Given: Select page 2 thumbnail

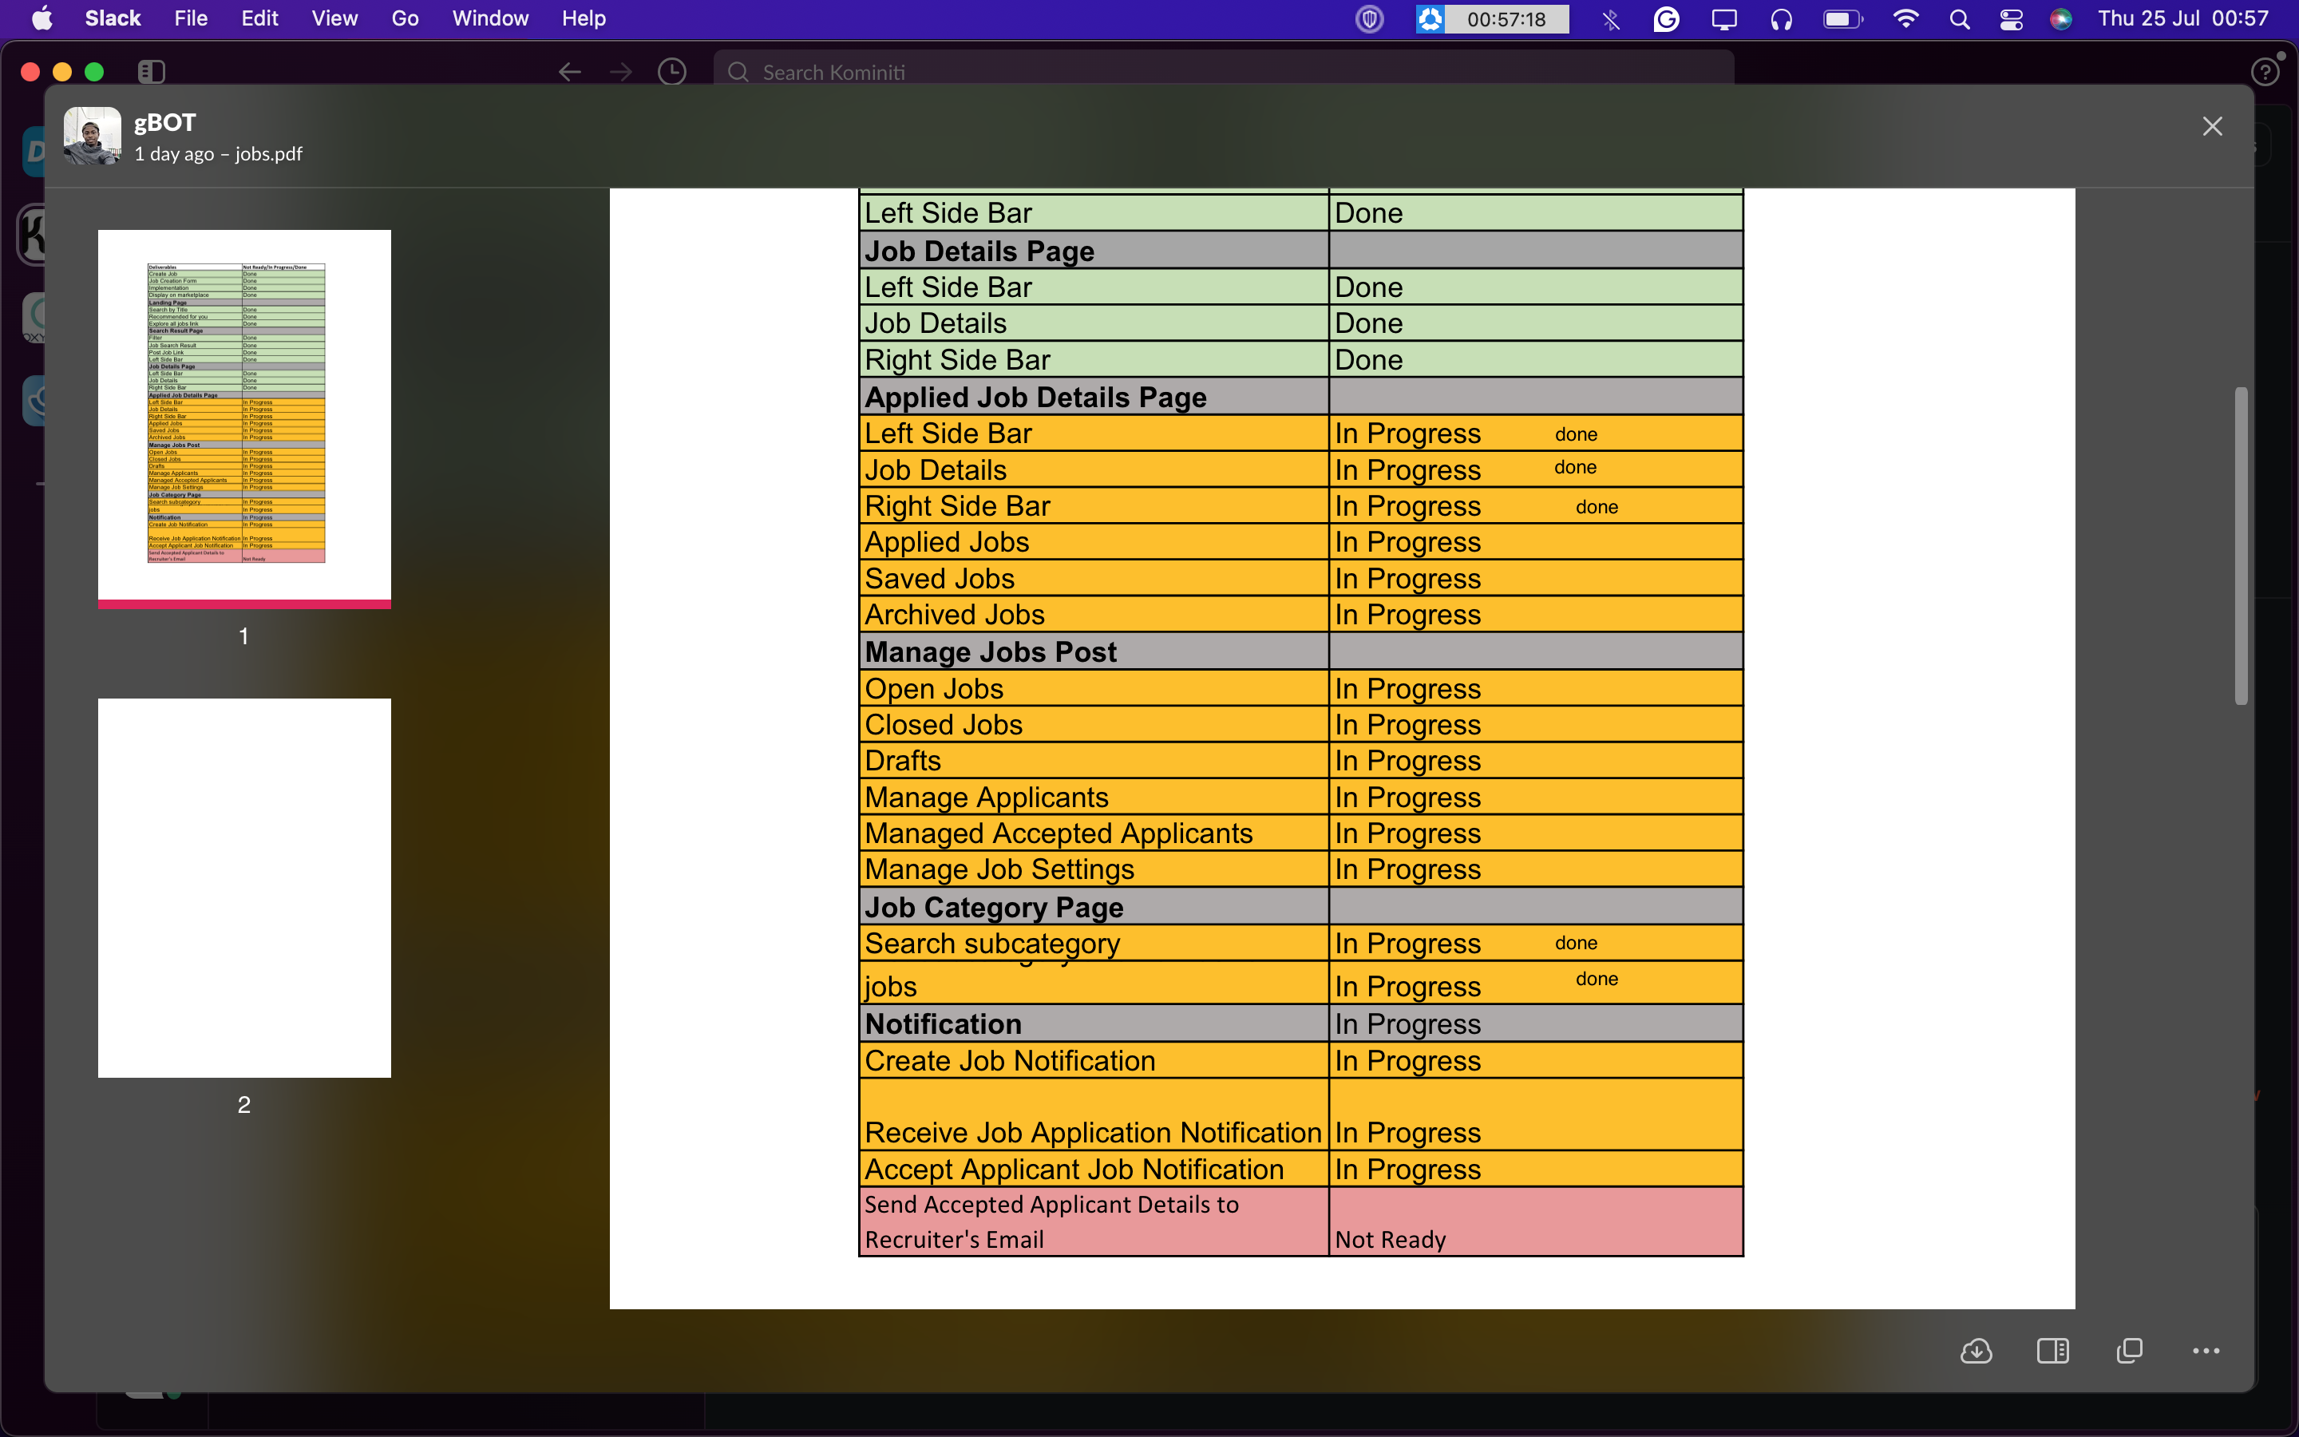Looking at the screenshot, I should (244, 888).
